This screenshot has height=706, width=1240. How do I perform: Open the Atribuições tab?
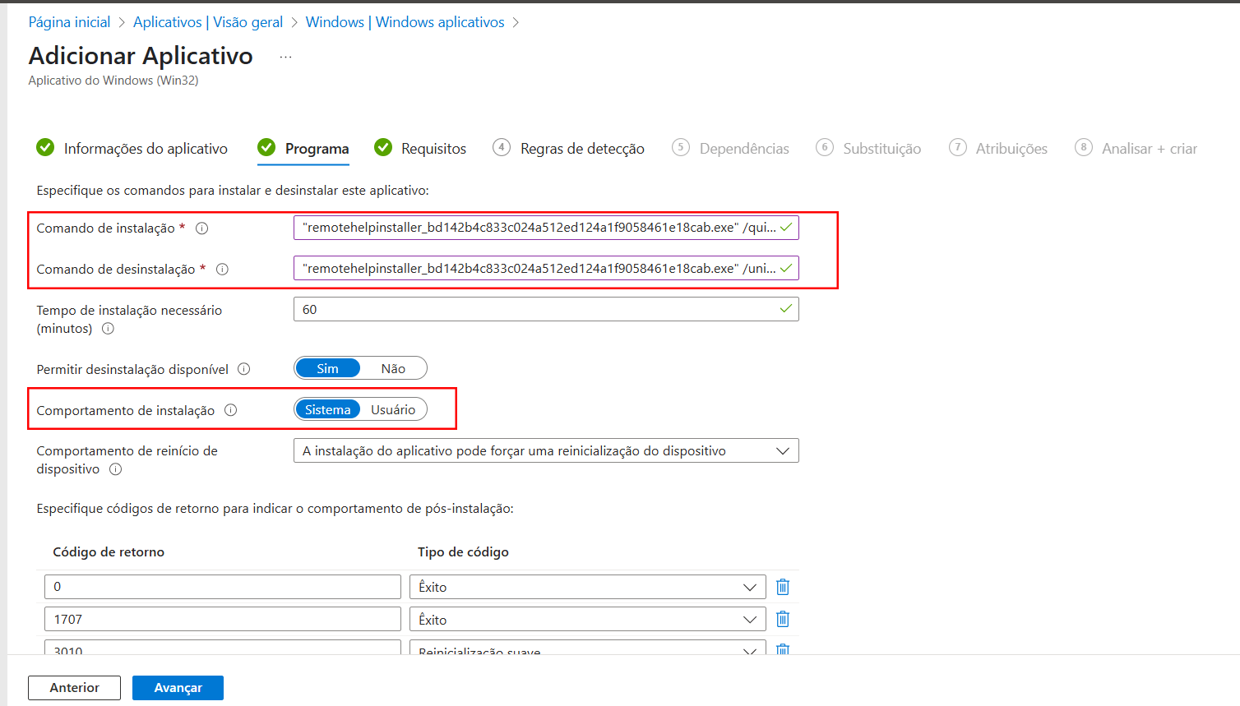tap(999, 148)
